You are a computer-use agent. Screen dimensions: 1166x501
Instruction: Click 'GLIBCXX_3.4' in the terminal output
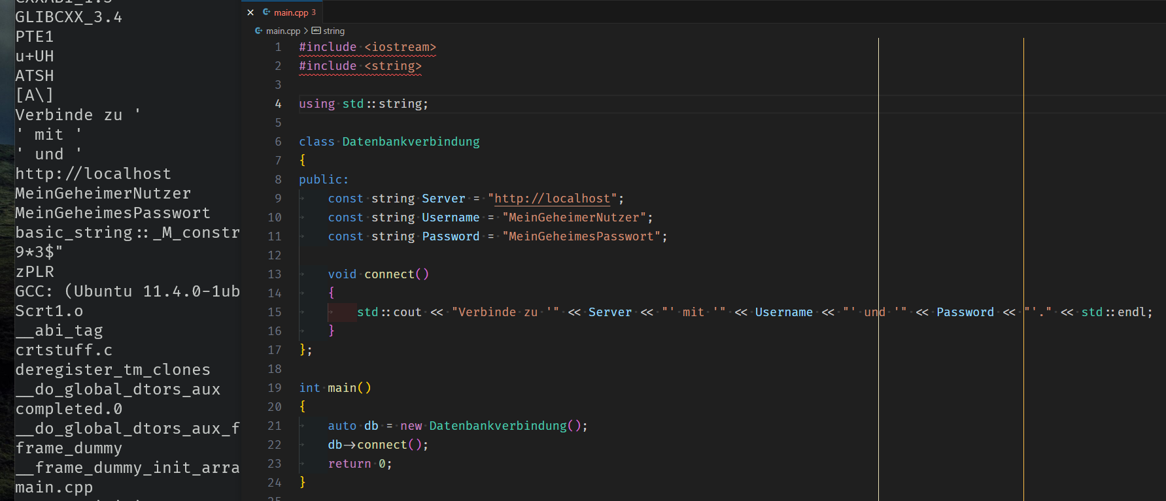(69, 17)
